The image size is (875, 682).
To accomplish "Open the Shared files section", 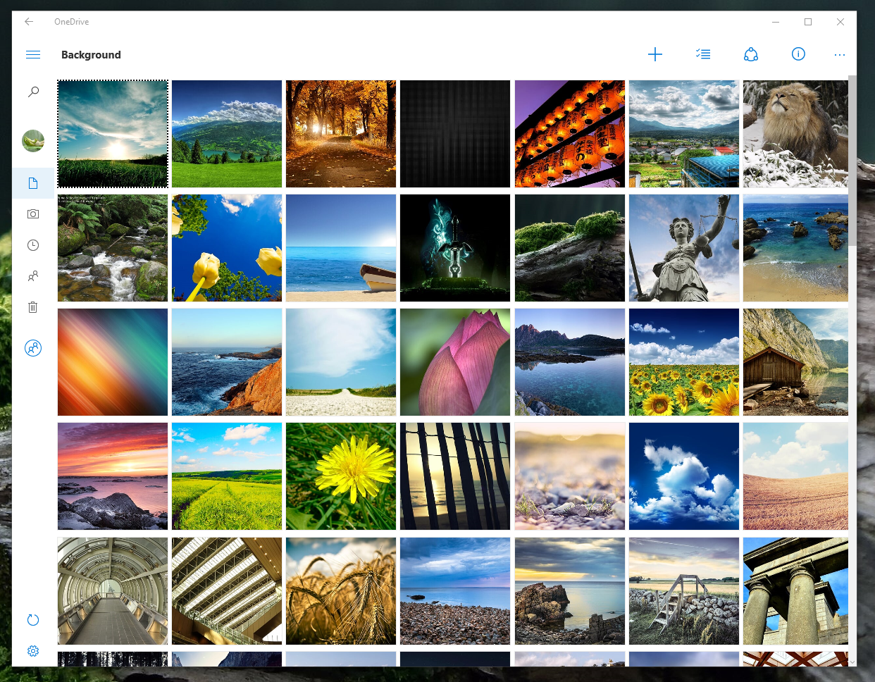I will coord(32,275).
